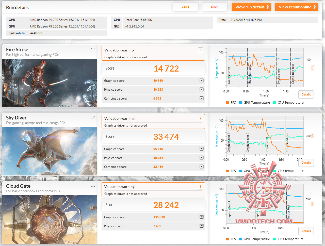Image resolution: width=325 pixels, height=246 pixels.
Task: Click the Fire Strike temperature chart area
Action: 265,67
